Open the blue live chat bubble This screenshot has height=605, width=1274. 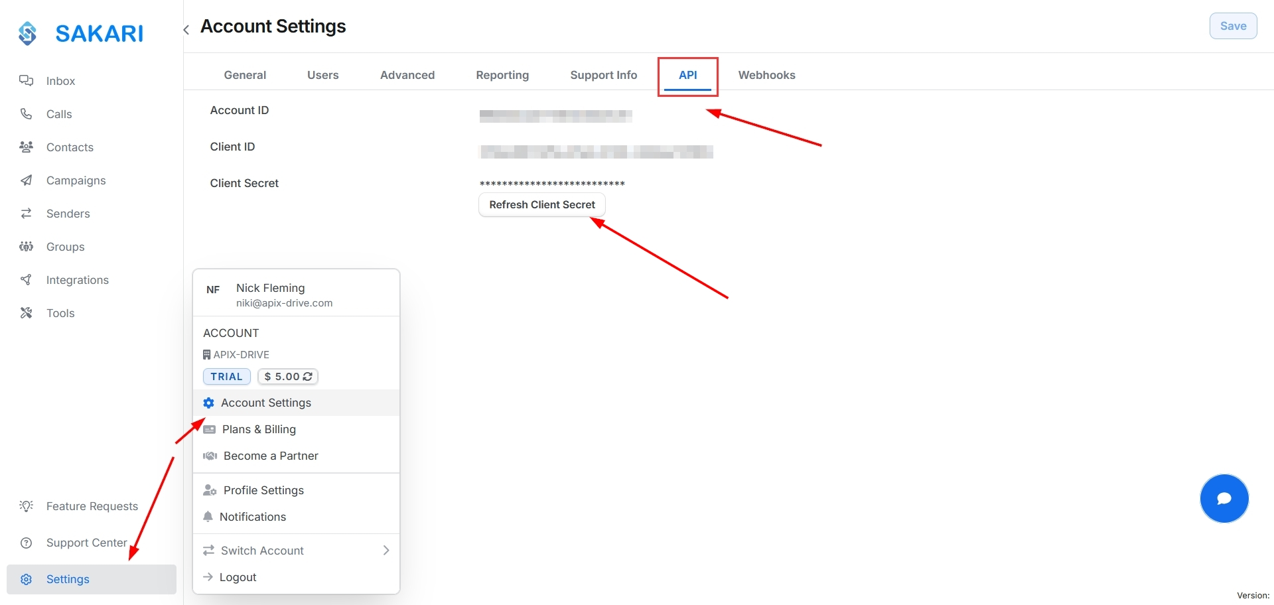1224,499
